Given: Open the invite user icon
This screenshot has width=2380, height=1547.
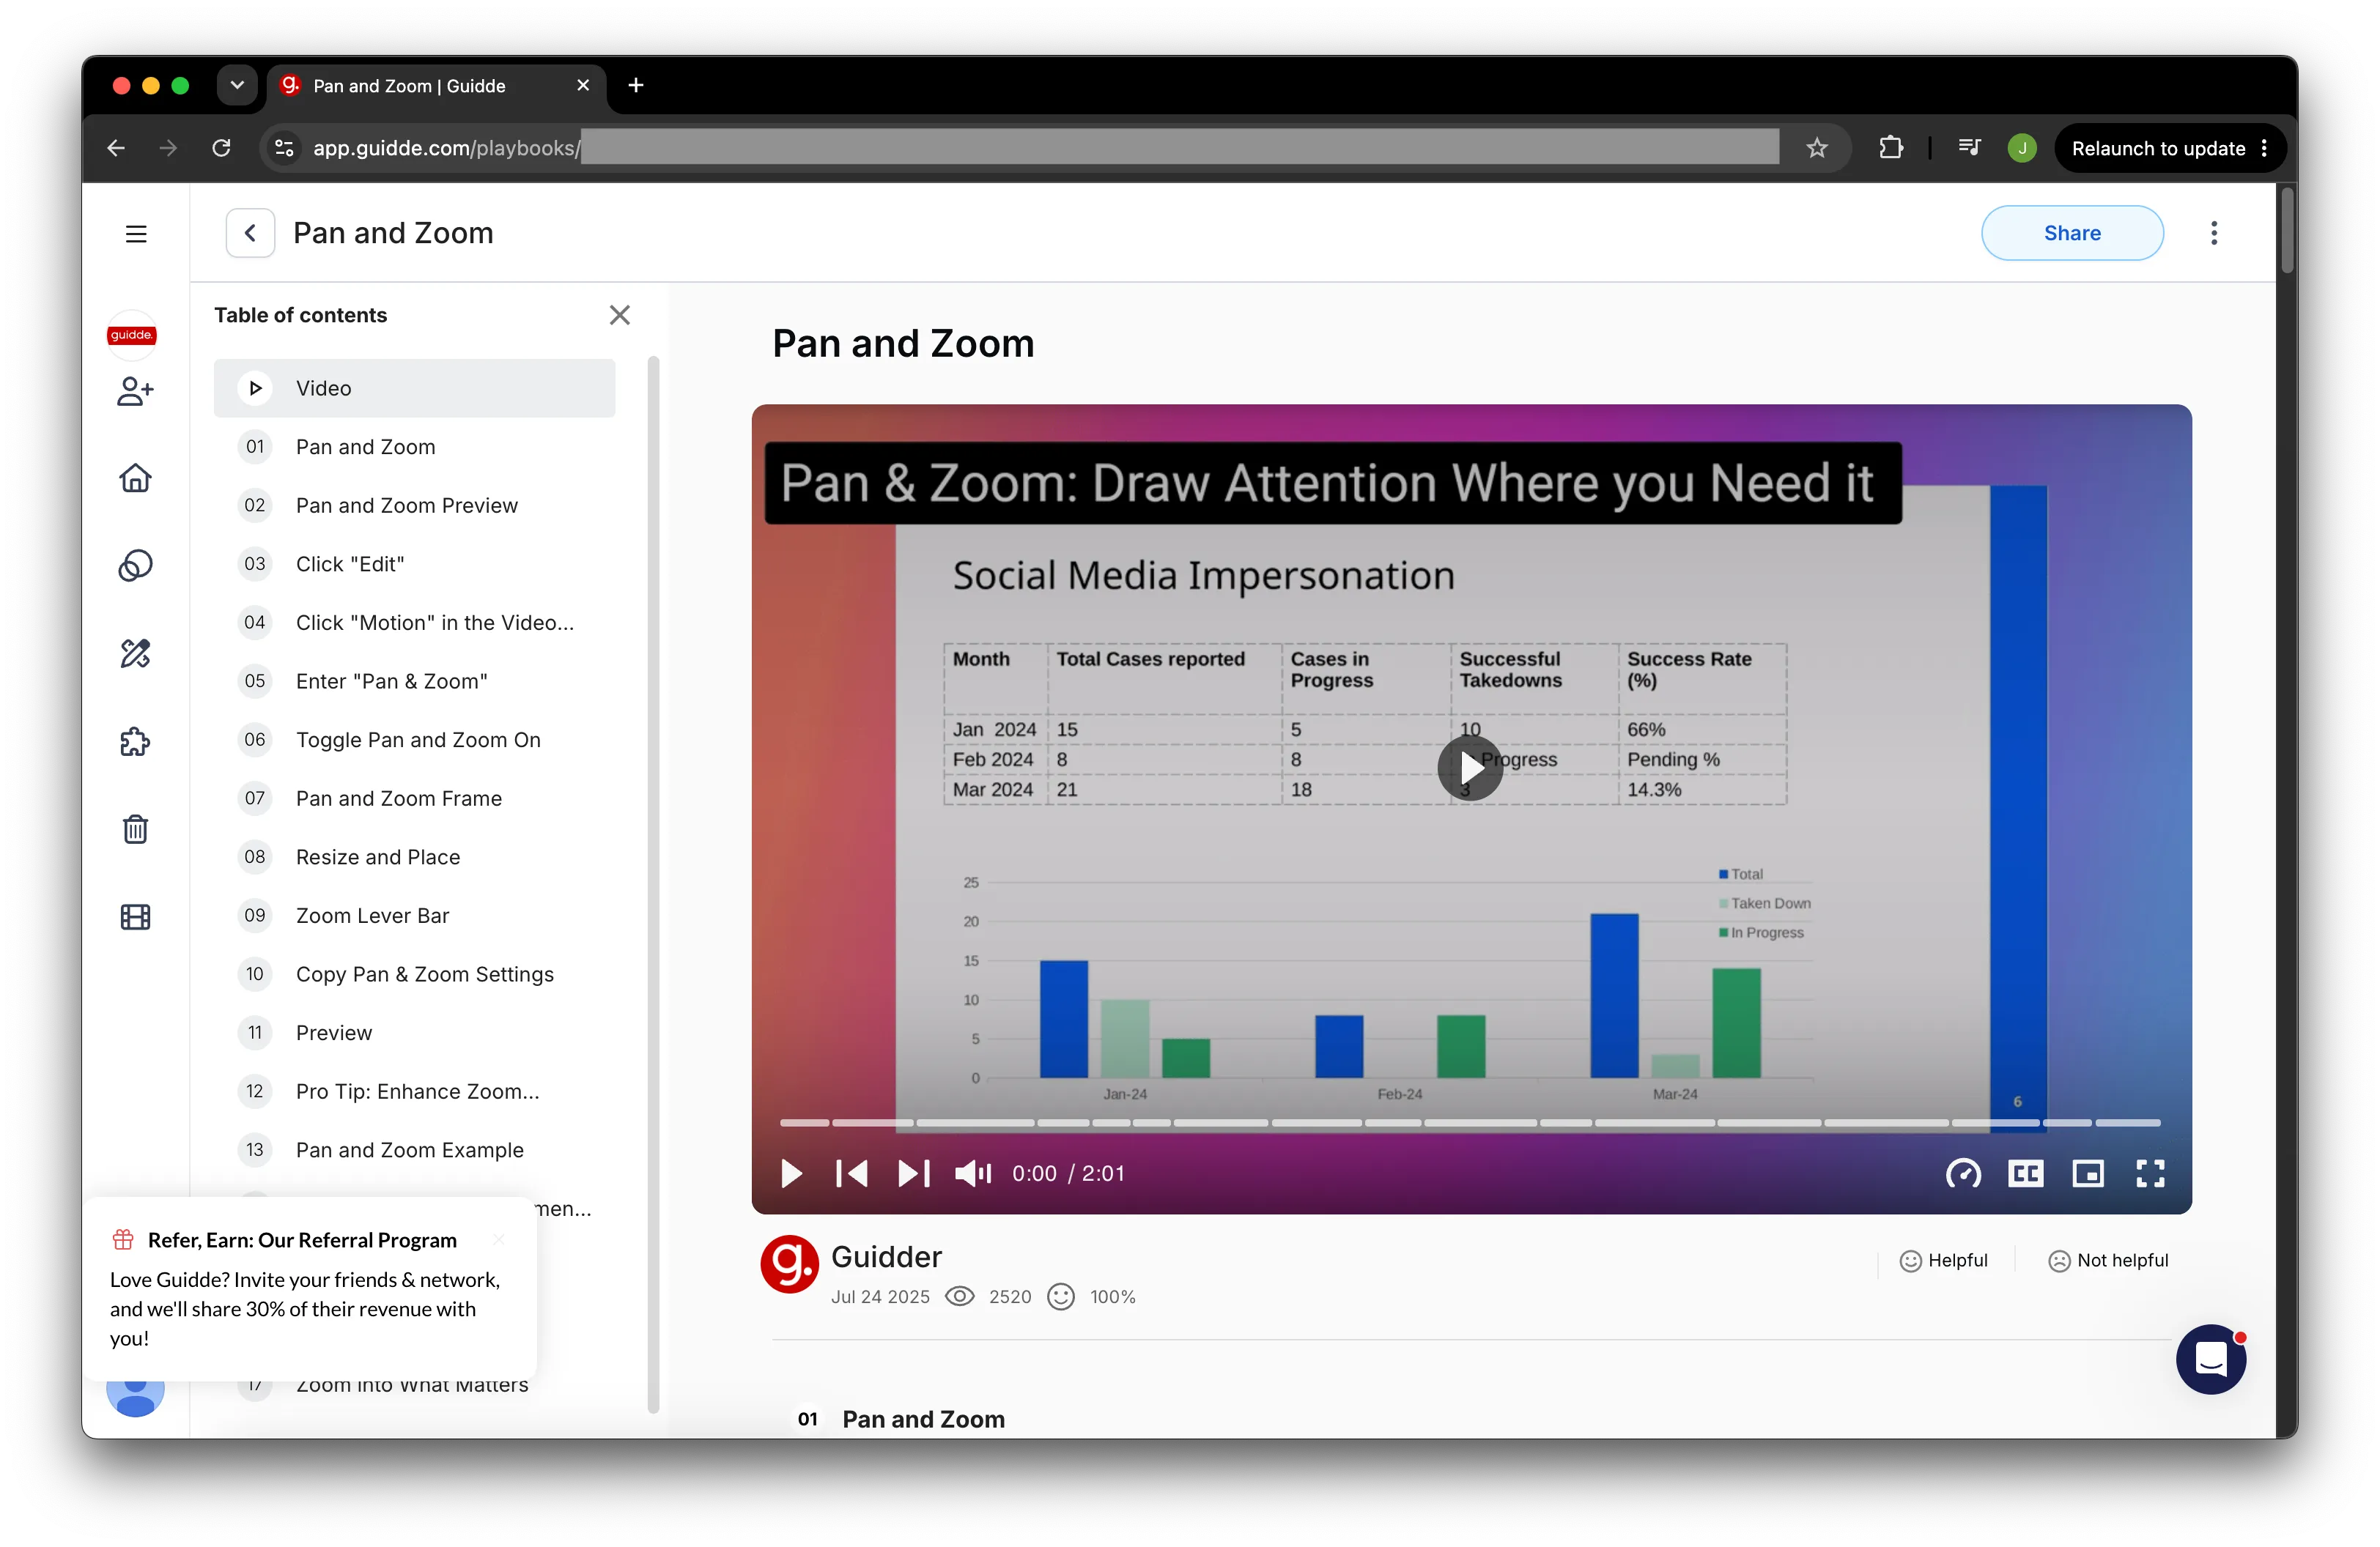Looking at the screenshot, I should coord(135,390).
